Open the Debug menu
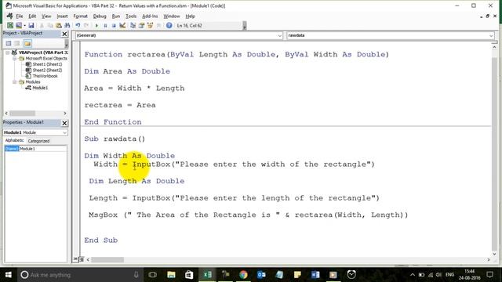 (100, 16)
